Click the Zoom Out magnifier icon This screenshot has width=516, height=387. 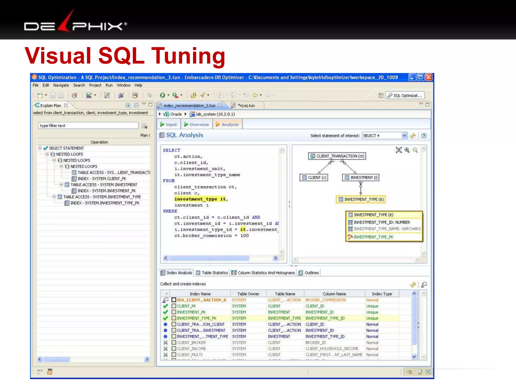(415, 150)
